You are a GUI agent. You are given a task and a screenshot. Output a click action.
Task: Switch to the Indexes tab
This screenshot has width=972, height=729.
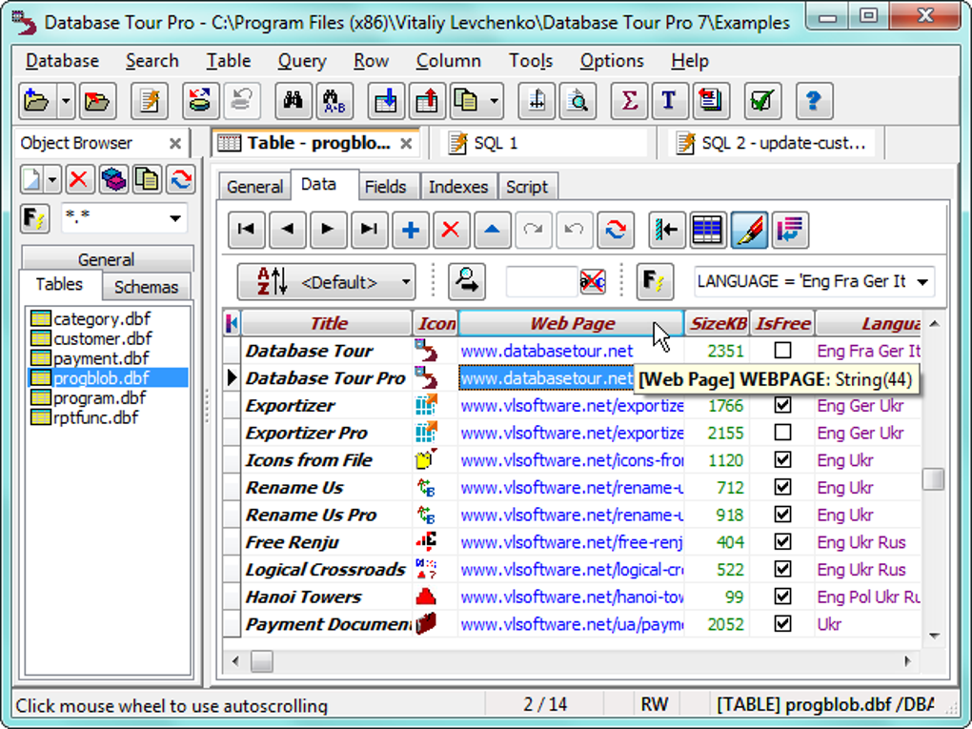pos(458,187)
